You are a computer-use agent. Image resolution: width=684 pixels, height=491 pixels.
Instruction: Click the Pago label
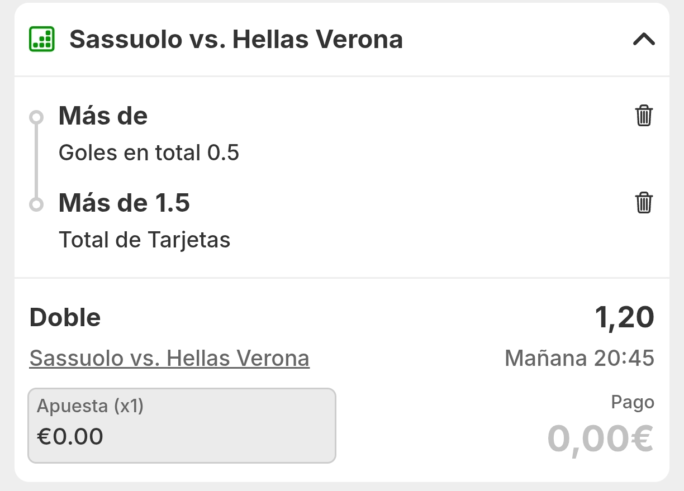click(x=633, y=402)
